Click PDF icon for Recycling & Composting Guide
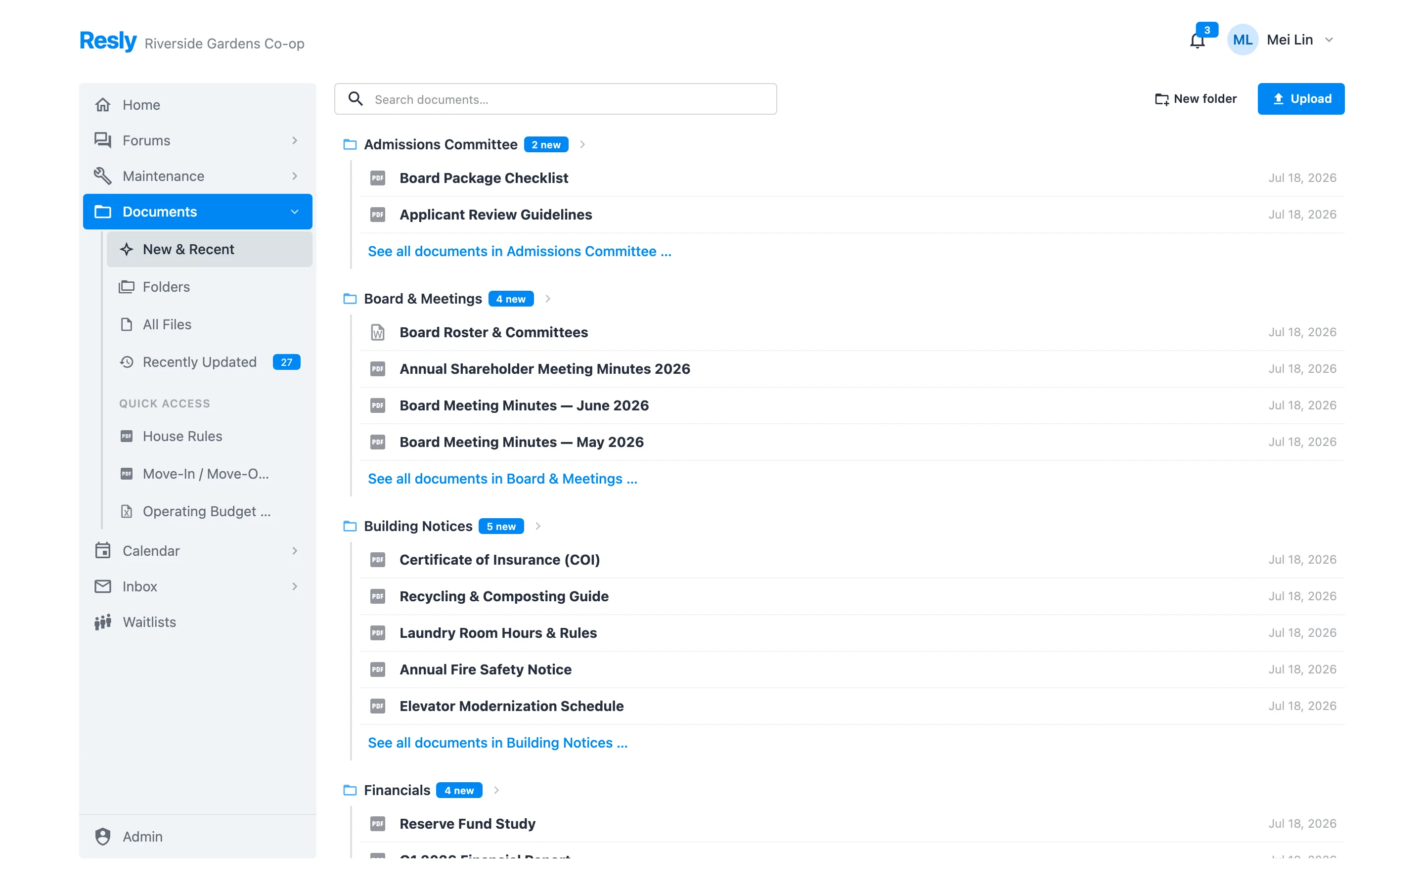 click(378, 596)
